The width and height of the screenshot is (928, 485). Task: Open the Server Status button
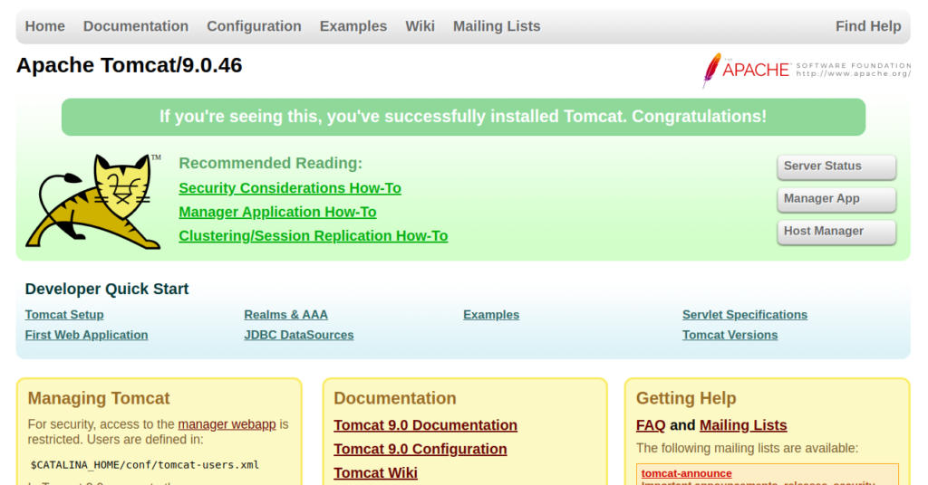pyautogui.click(x=836, y=166)
